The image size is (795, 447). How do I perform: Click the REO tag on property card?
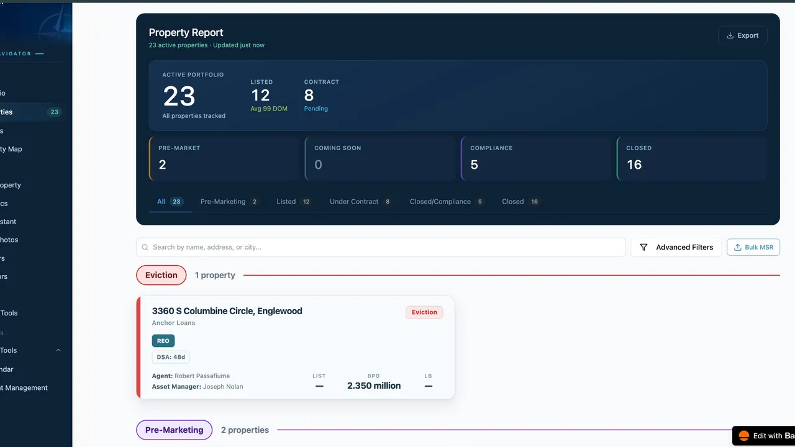click(163, 341)
